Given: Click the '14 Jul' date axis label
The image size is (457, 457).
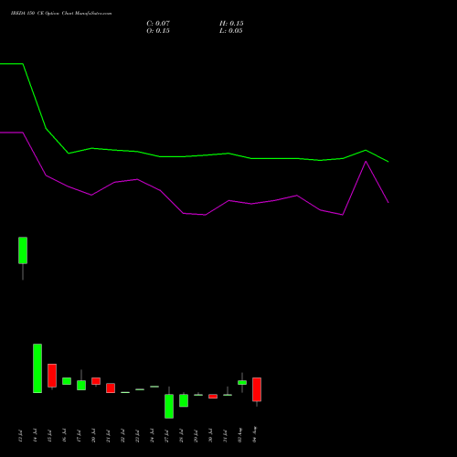Looking at the screenshot, I should pos(35,436).
